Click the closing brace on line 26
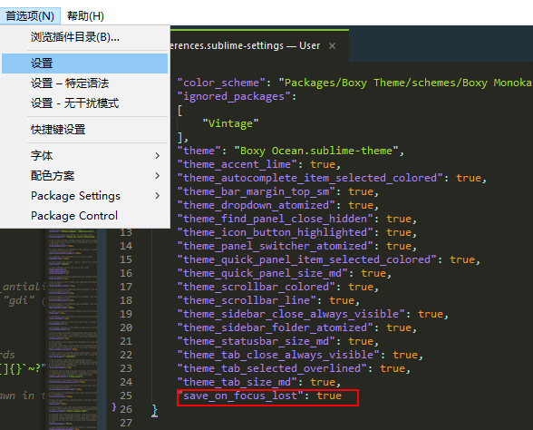The image size is (533, 430). 155,410
